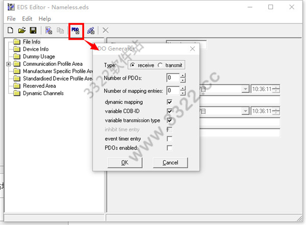
Task: Open the upper date dropdown arrow
Action: coord(245,89)
